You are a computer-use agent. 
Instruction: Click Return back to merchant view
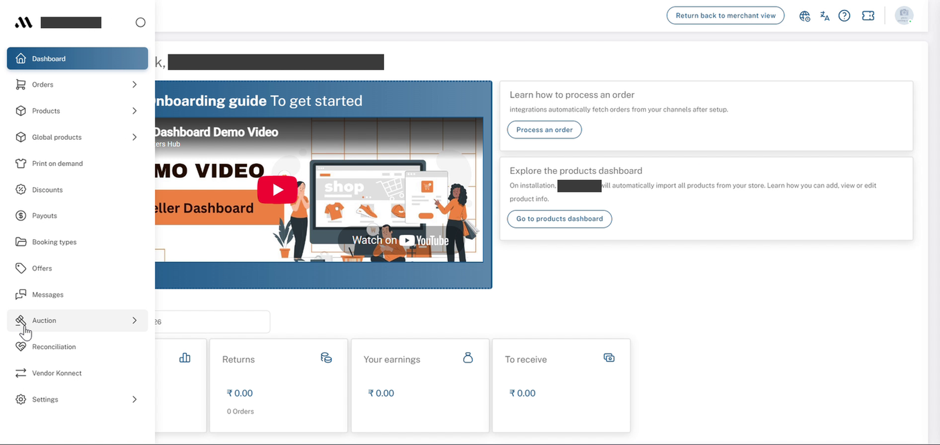tap(725, 15)
